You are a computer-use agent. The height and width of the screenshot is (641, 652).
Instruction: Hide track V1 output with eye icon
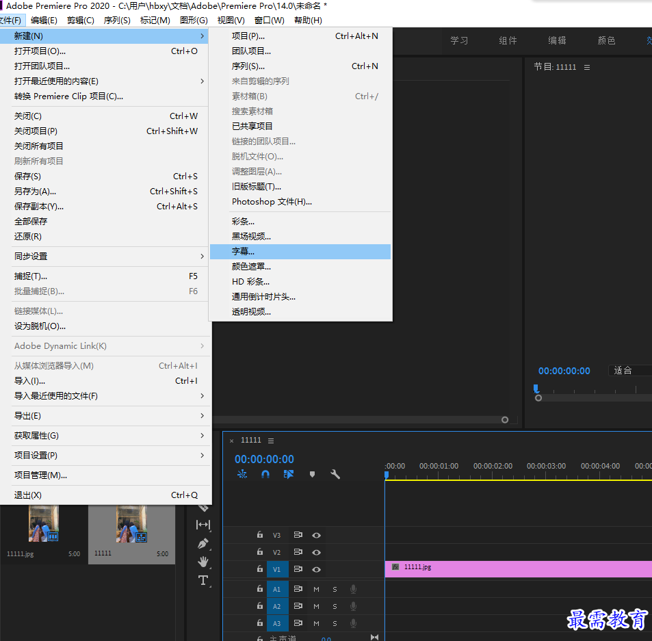coord(317,569)
